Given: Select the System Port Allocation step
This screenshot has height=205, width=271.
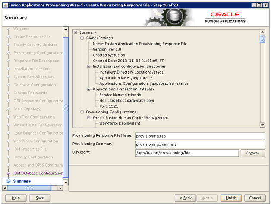Looking at the screenshot, I should (34, 77).
